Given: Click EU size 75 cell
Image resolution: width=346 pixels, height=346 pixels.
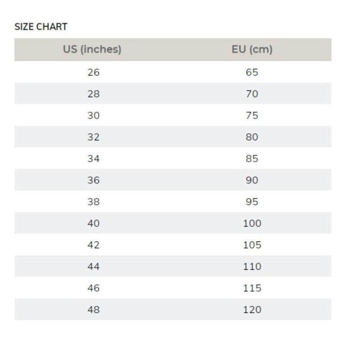Looking at the screenshot, I should pos(252,115).
